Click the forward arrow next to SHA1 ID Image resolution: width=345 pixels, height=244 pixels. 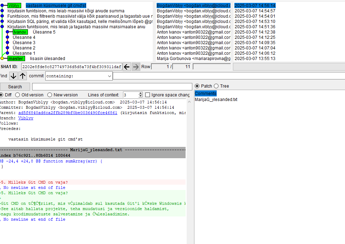click(x=136, y=67)
